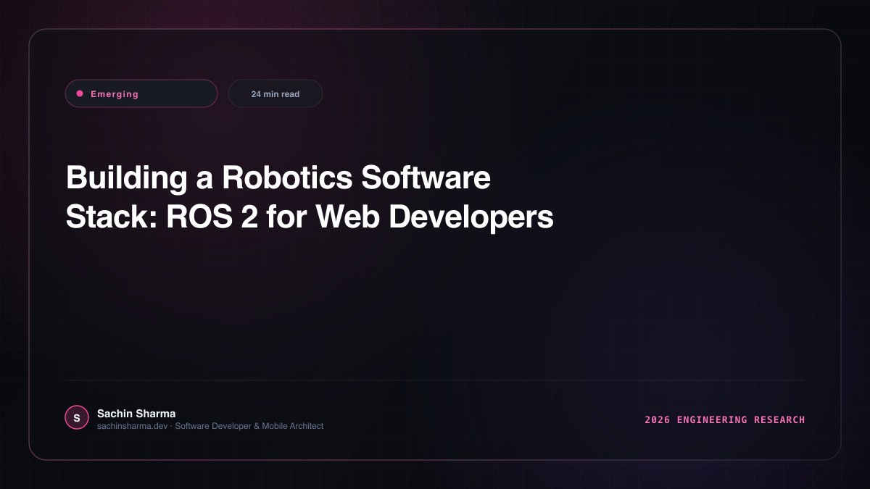Click '2026 ENGINEERING RESEARCH' label
870x489 pixels.
click(x=725, y=419)
